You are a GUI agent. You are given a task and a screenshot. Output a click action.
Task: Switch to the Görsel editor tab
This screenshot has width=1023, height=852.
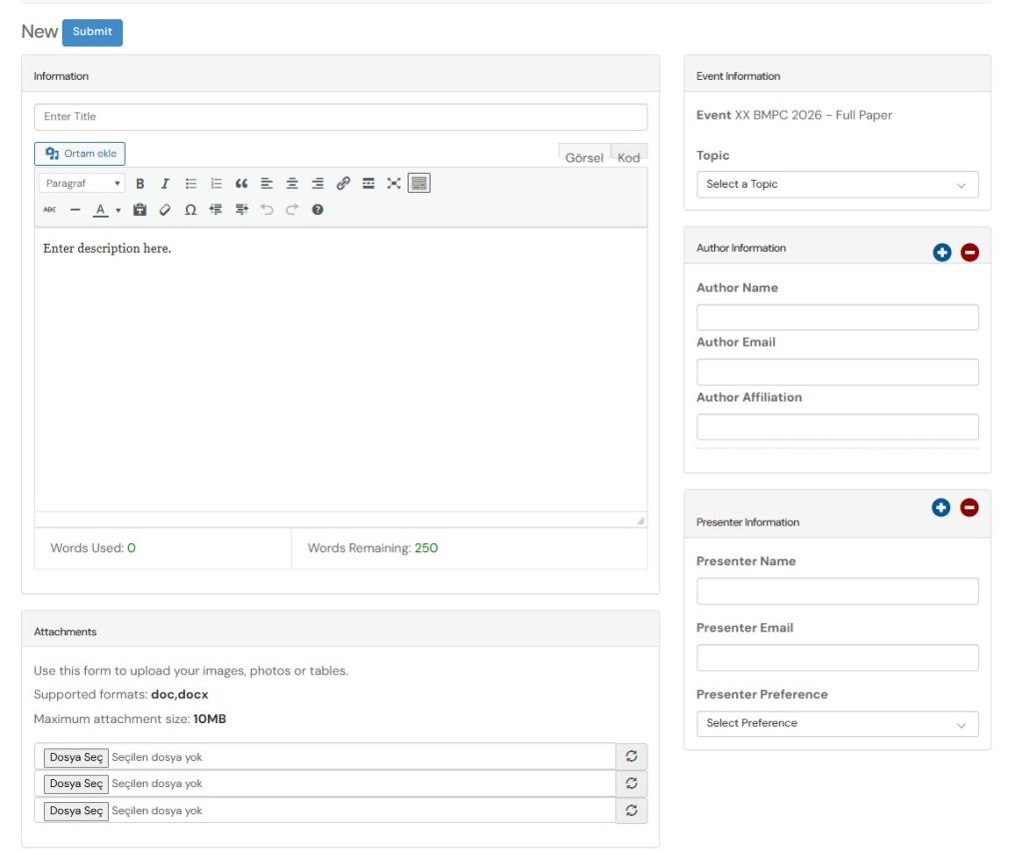pyautogui.click(x=583, y=158)
